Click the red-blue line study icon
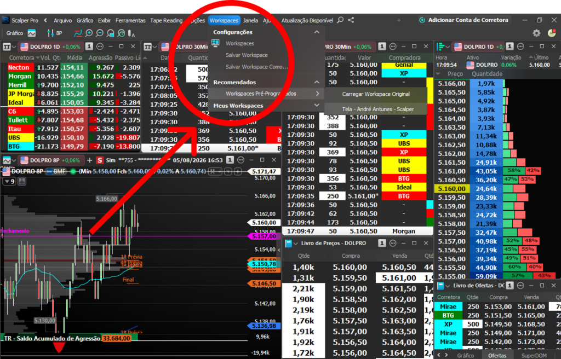Viewport: 561px width, 359px height. (x=78, y=33)
